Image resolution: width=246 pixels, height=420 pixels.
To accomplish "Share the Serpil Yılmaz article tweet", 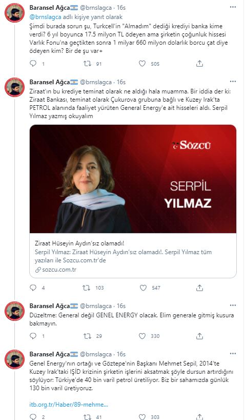I will pos(199,288).
